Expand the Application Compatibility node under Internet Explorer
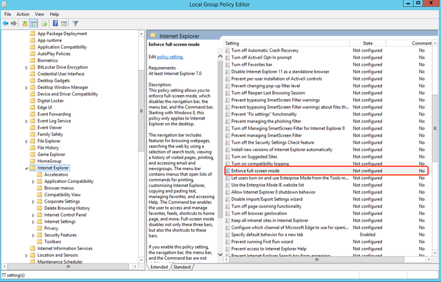The height and width of the screenshot is (282, 441). pyautogui.click(x=33, y=182)
